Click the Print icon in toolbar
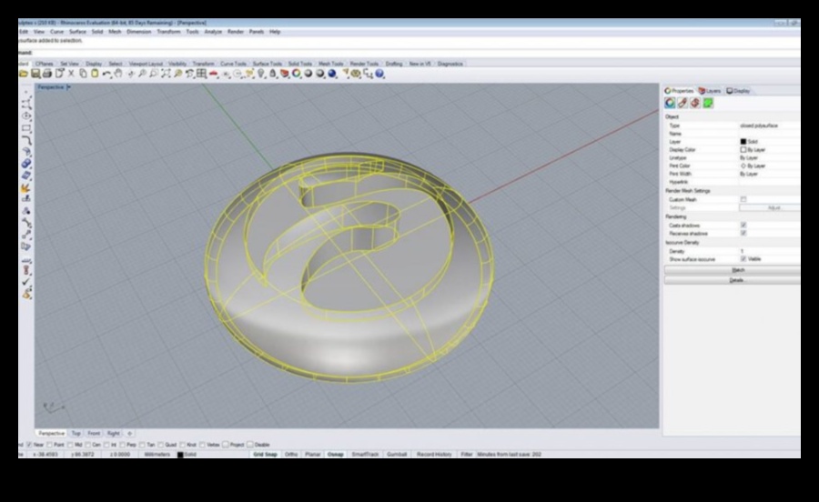This screenshot has height=502, width=819. click(x=47, y=74)
